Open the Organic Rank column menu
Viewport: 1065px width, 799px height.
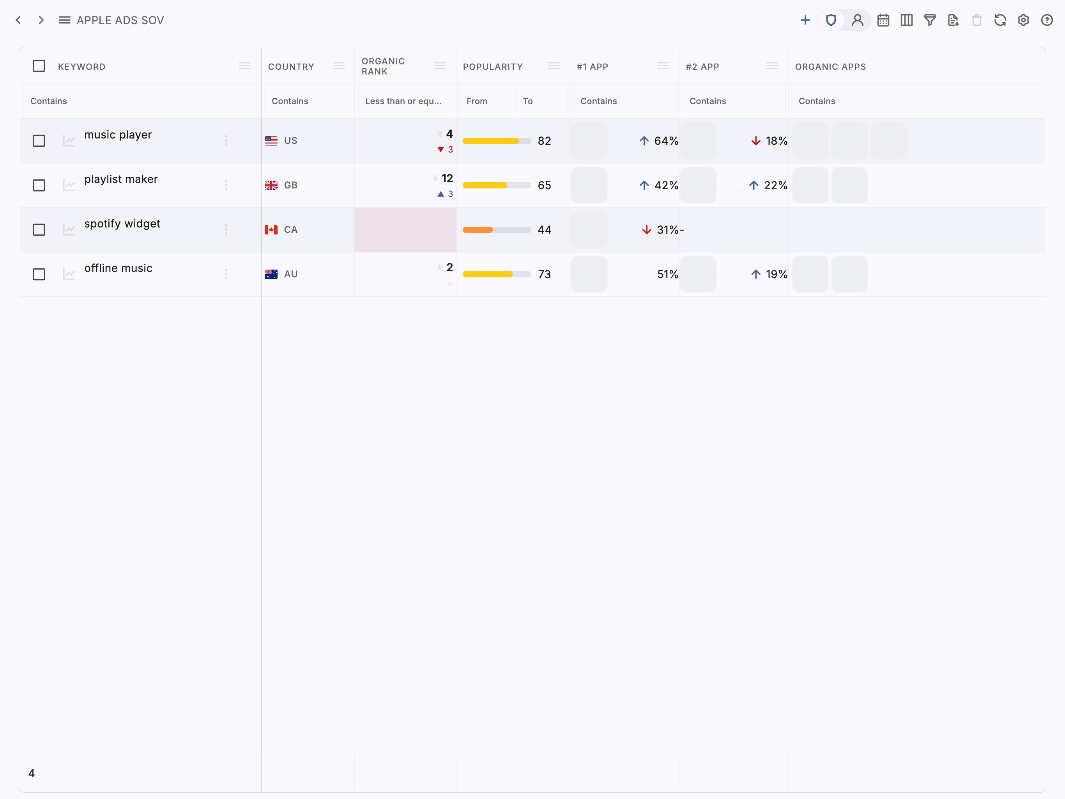pos(440,66)
